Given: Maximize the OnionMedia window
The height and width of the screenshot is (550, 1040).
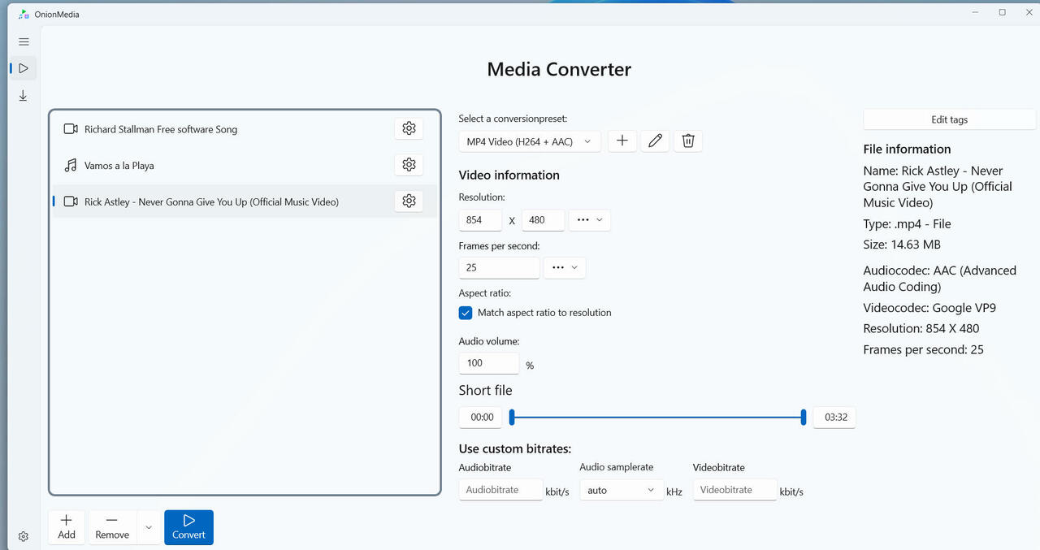Looking at the screenshot, I should pos(1003,12).
